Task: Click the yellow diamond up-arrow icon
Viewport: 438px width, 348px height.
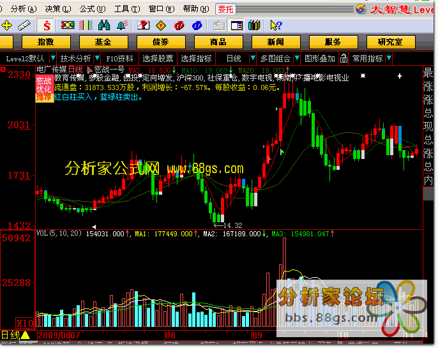Action: [x=161, y=26]
